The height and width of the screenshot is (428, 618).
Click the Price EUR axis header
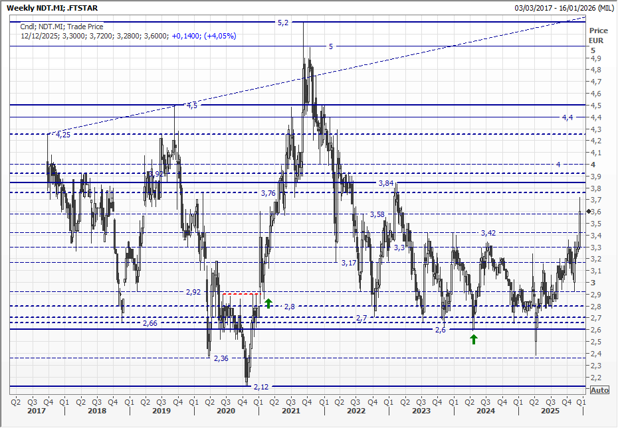[x=598, y=35]
